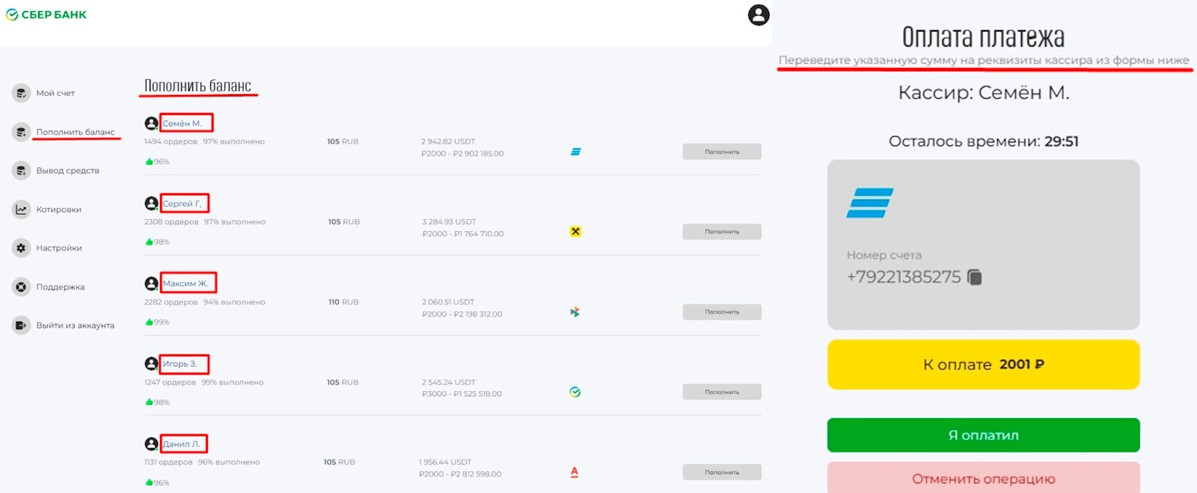Click the 110 RUB rate value

(x=343, y=302)
